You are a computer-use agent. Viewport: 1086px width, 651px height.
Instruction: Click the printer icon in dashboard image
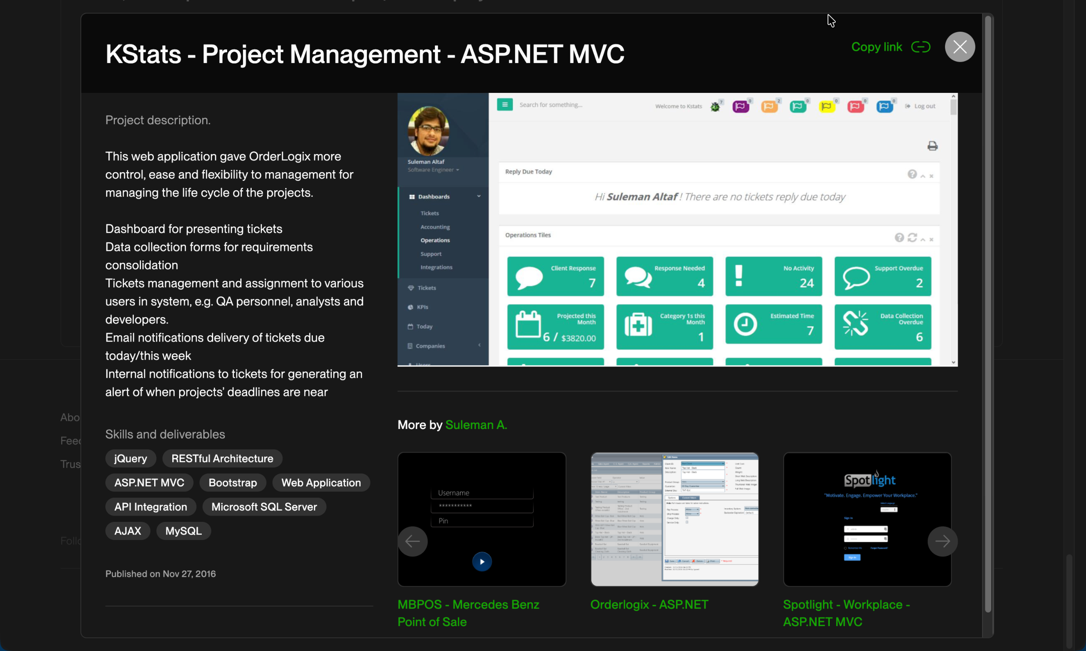click(932, 146)
